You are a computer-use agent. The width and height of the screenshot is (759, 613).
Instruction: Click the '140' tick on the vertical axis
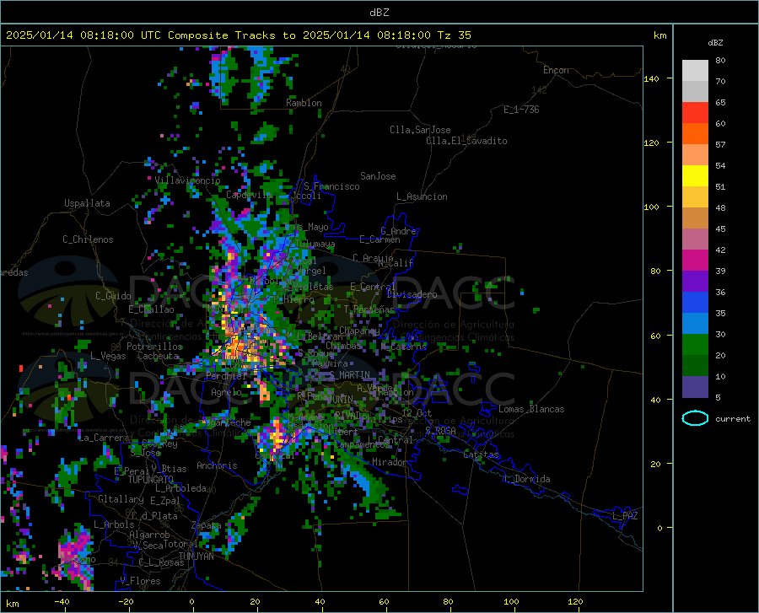tap(651, 78)
